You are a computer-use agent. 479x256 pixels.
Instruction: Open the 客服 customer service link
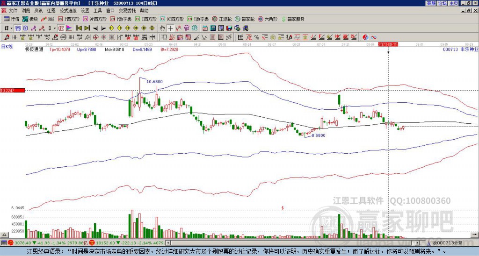point(431,3)
